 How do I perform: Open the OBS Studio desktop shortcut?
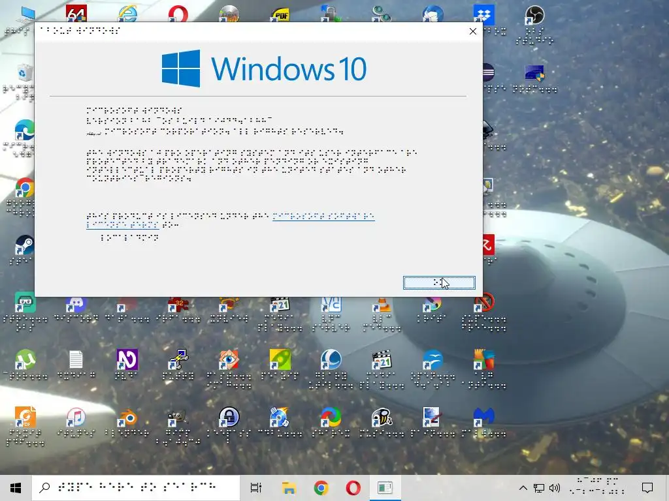click(534, 15)
